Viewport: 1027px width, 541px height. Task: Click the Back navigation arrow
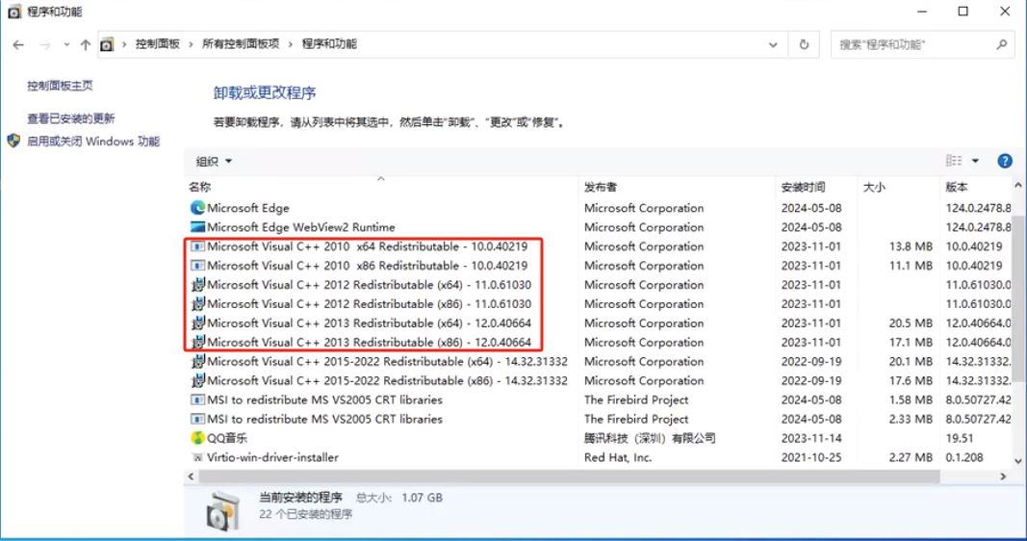18,44
